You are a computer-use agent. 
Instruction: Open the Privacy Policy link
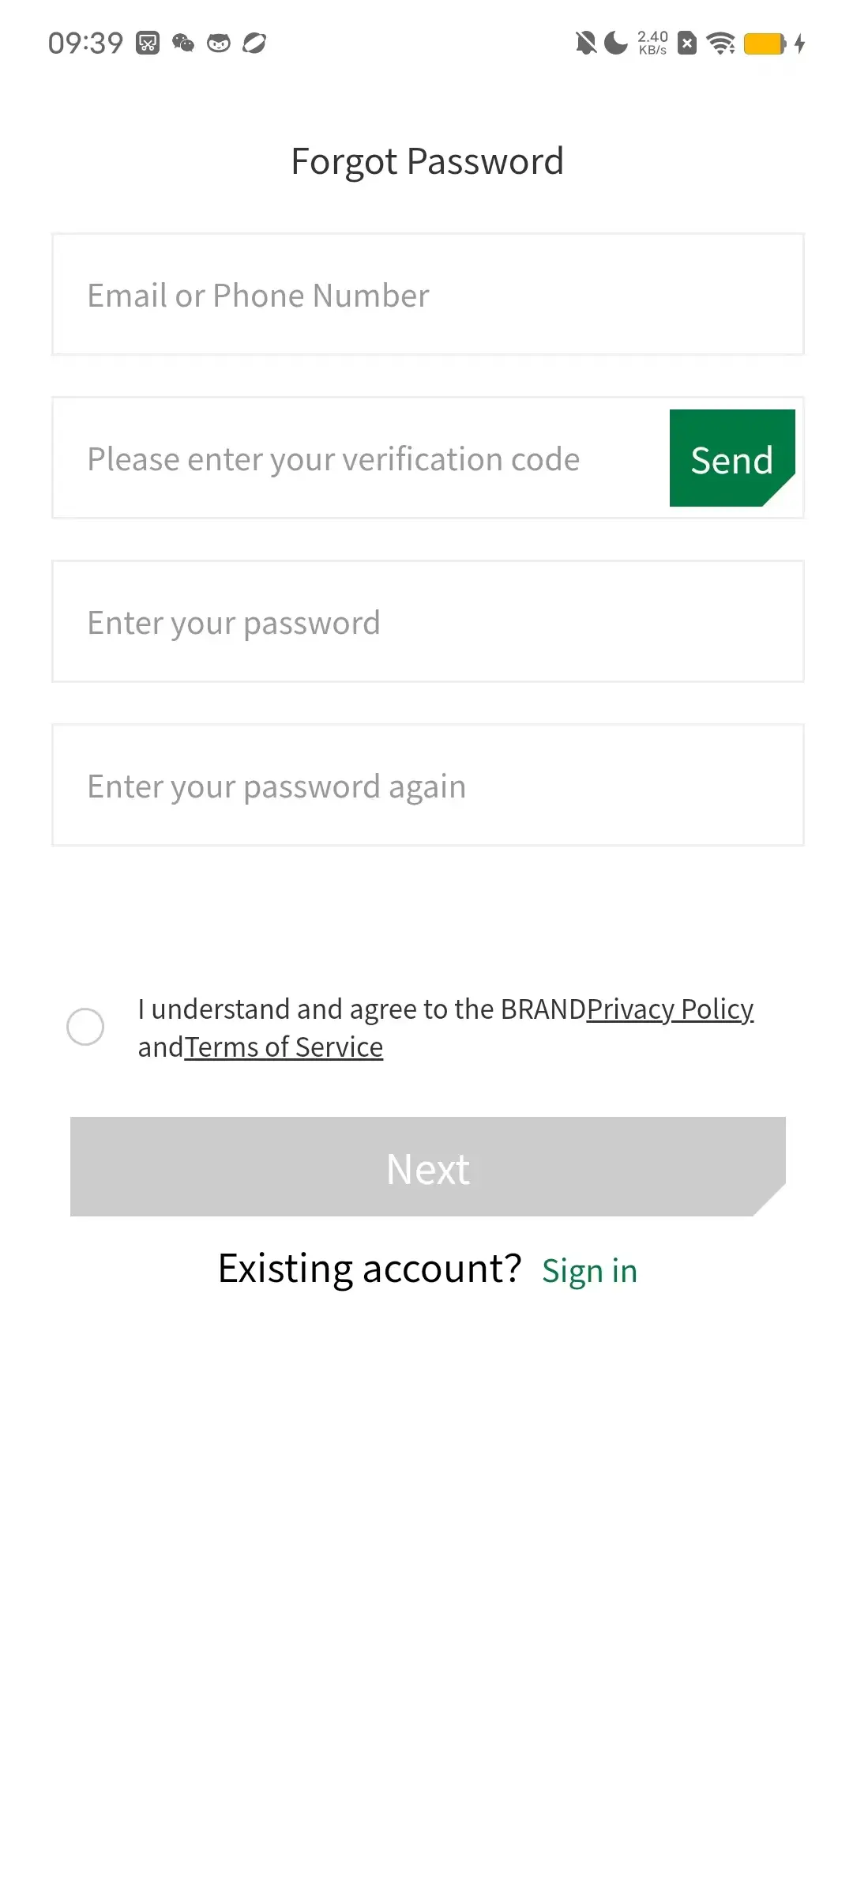coord(670,1009)
